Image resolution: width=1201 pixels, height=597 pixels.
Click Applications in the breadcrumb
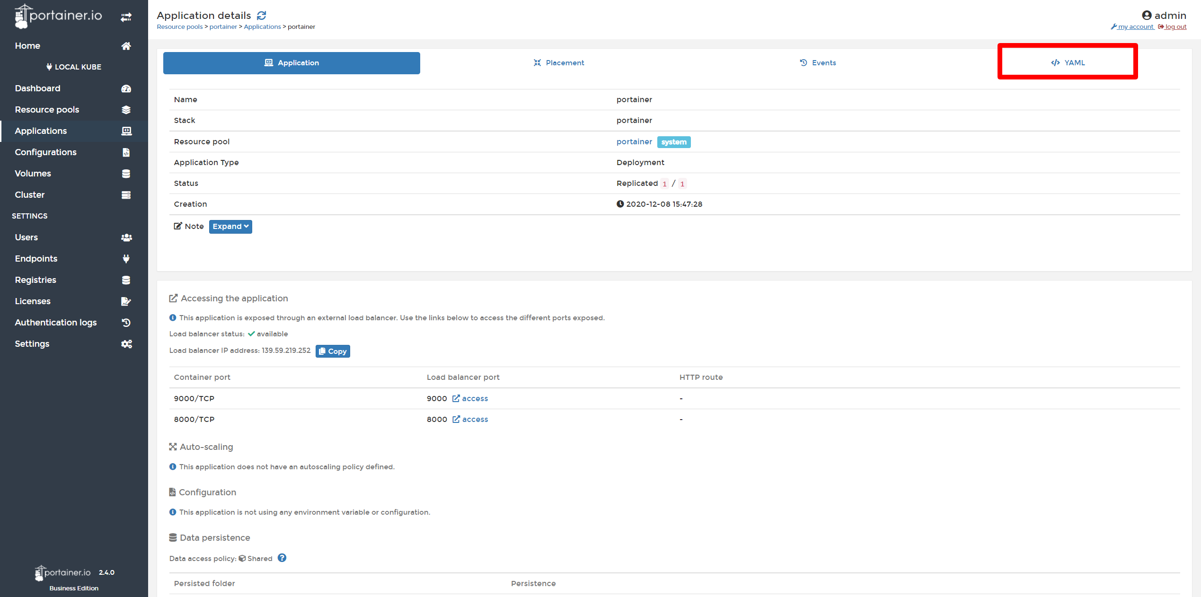(262, 27)
